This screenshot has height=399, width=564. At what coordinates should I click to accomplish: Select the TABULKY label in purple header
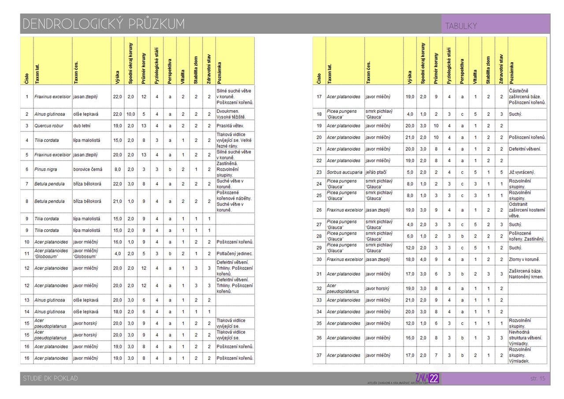coord(461,26)
